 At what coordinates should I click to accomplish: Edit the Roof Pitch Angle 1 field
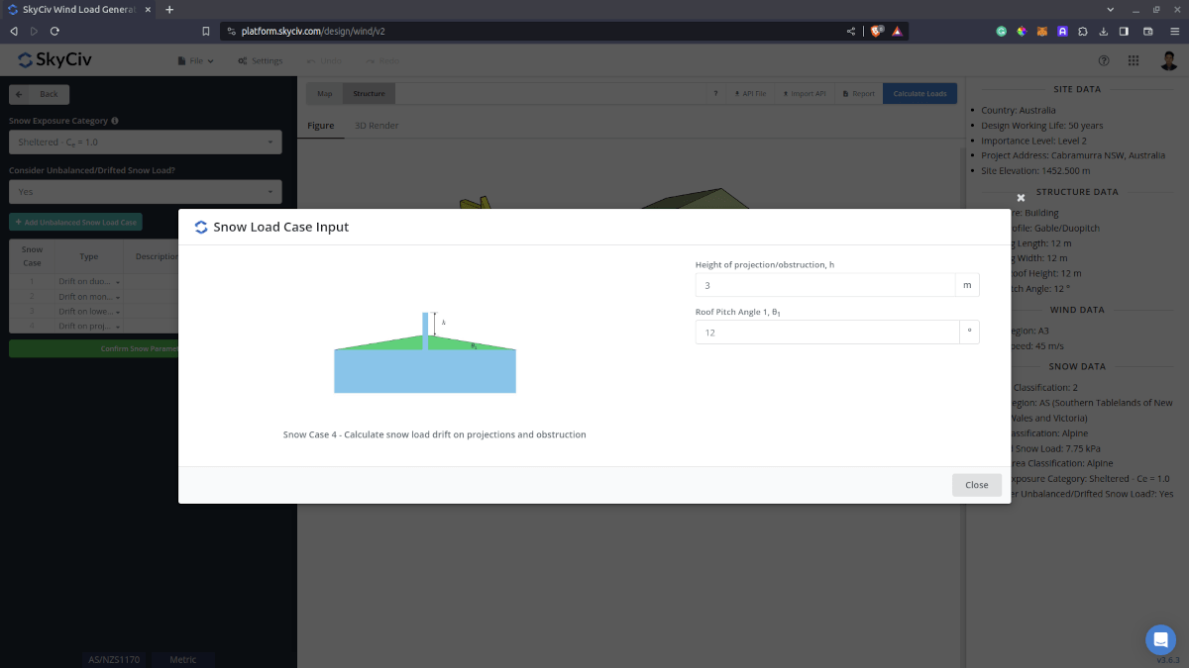(x=825, y=333)
